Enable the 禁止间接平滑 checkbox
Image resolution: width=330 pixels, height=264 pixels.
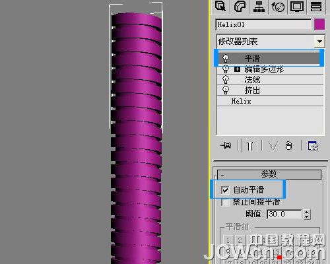pos(225,202)
